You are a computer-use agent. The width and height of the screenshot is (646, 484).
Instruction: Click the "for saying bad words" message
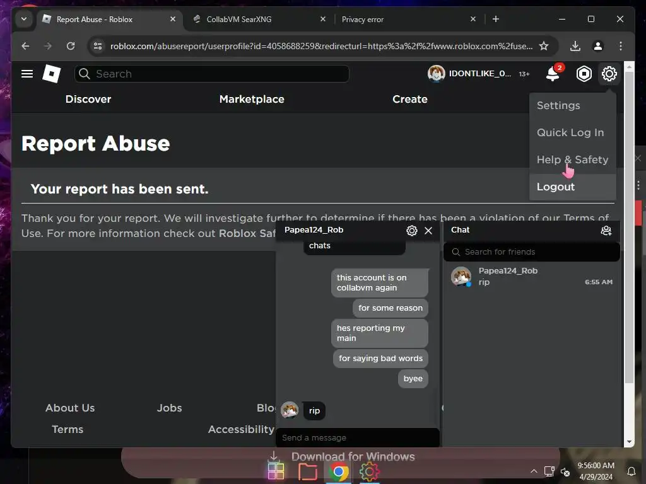[380, 359]
